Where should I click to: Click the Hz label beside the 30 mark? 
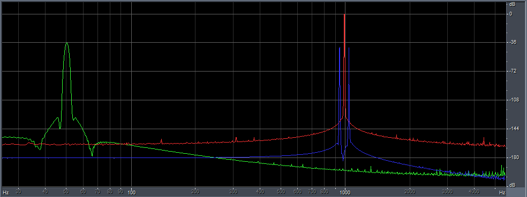(6, 193)
